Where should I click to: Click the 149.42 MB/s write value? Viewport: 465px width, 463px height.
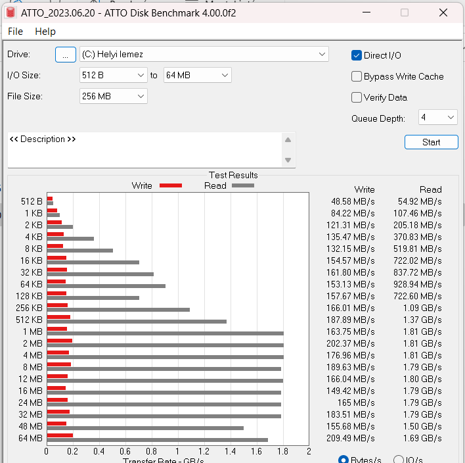(351, 391)
